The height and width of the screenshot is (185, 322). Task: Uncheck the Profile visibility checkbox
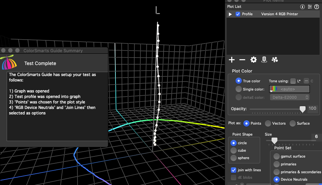[238, 14]
